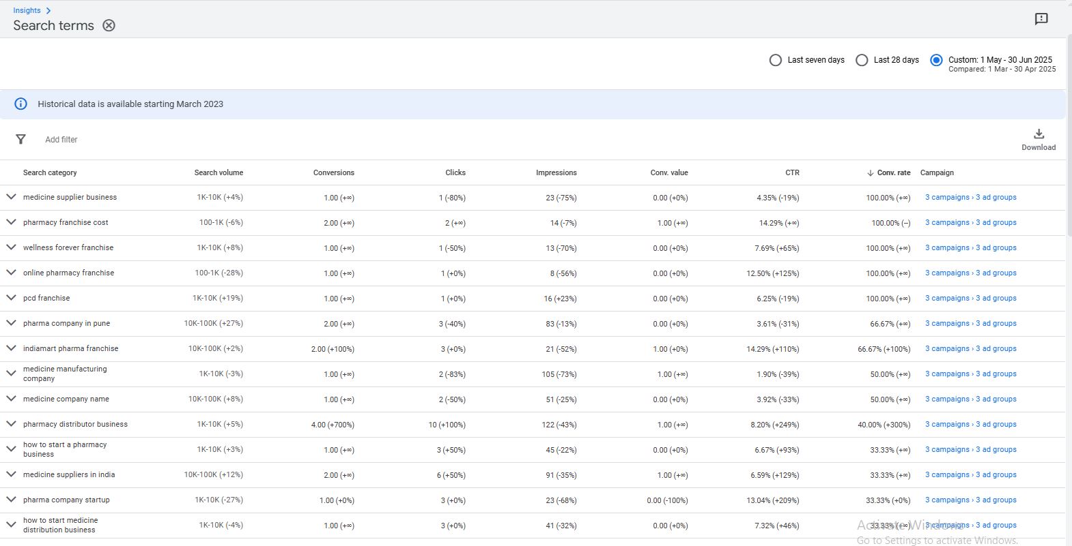Expand the pharma company startup row
The height and width of the screenshot is (546, 1072).
[x=11, y=500]
